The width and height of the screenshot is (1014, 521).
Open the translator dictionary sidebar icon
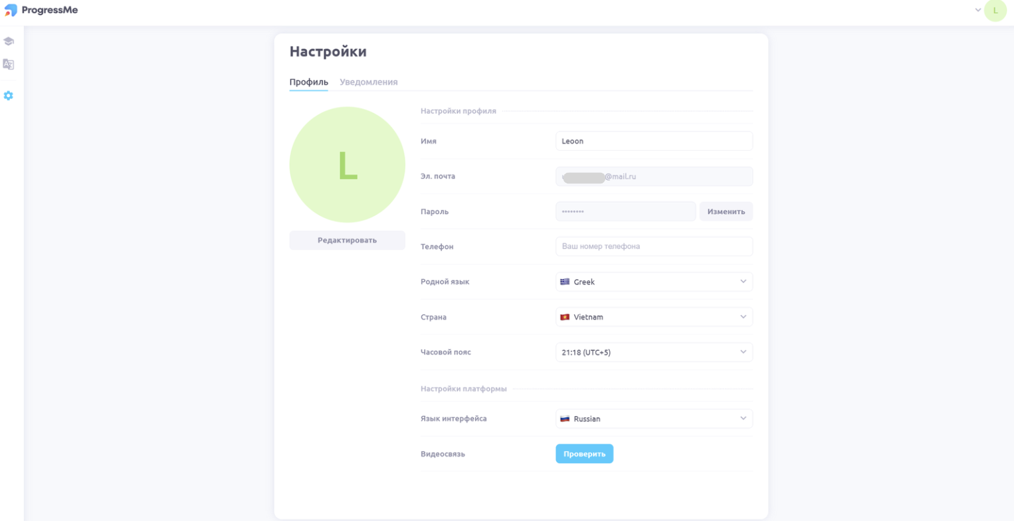(x=8, y=64)
